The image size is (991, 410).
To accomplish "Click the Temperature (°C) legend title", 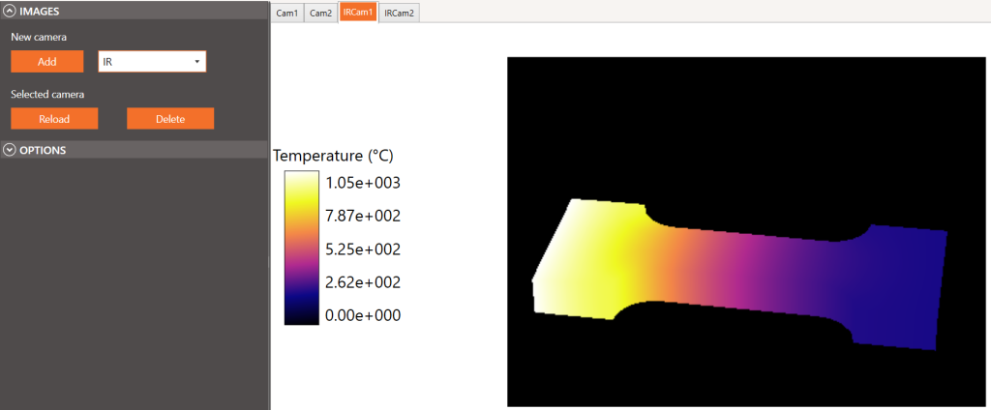I will click(x=333, y=156).
